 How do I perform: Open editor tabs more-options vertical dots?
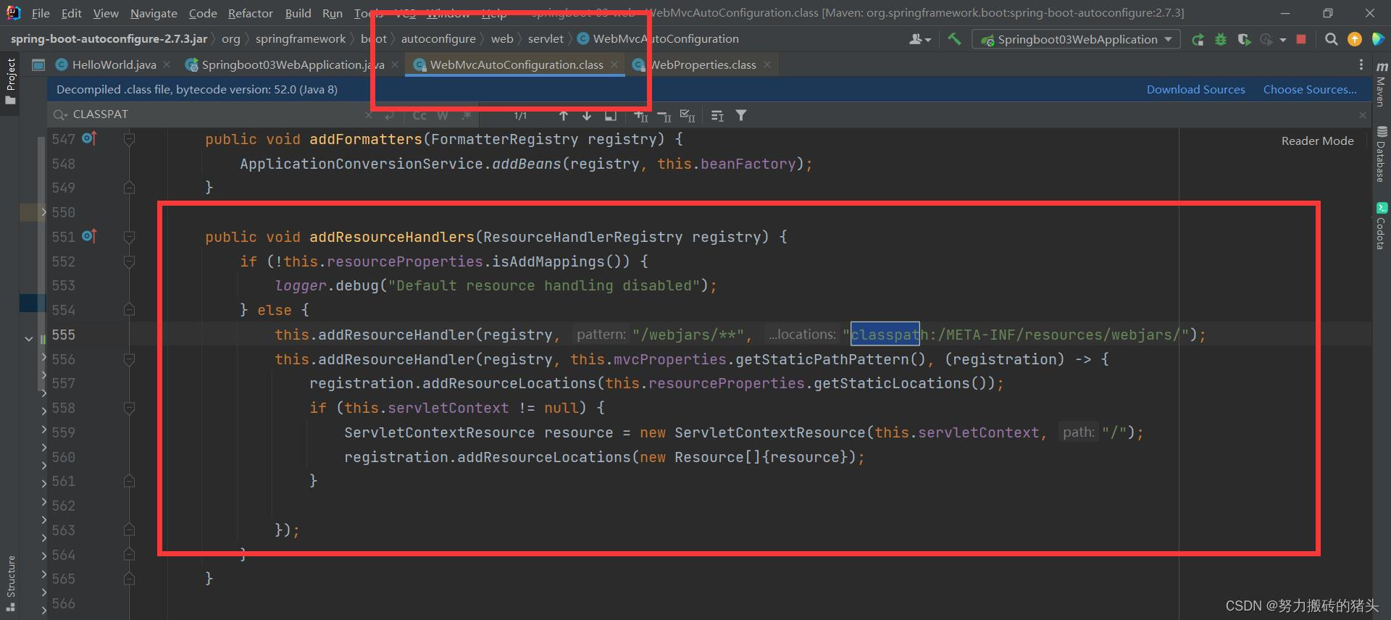point(1361,65)
